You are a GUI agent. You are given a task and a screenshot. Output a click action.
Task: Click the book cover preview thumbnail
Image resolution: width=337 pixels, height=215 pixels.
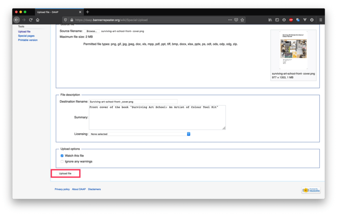[x=293, y=51]
